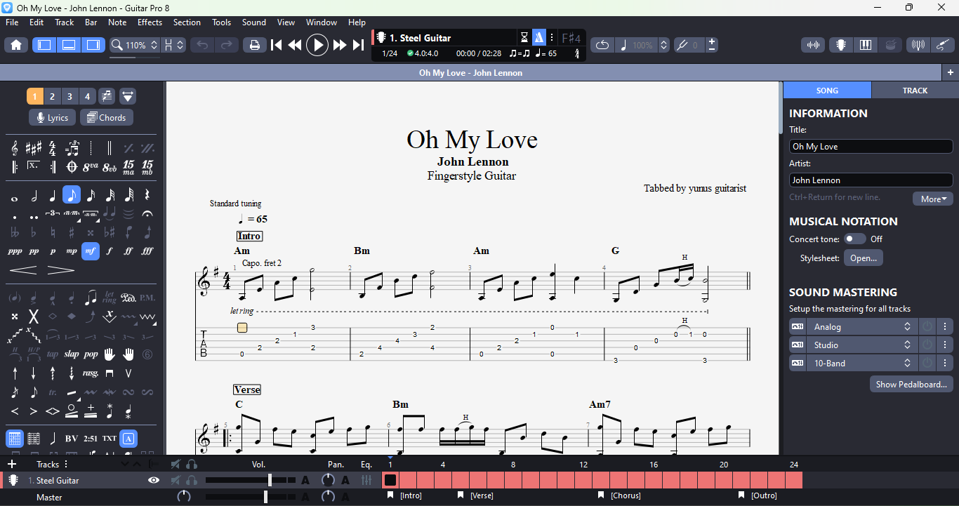Add a fermata to the beat
Image resolution: width=959 pixels, height=506 pixels.
[x=147, y=213]
